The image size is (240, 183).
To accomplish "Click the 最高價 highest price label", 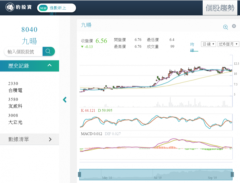I will pyautogui.click(x=120, y=46).
